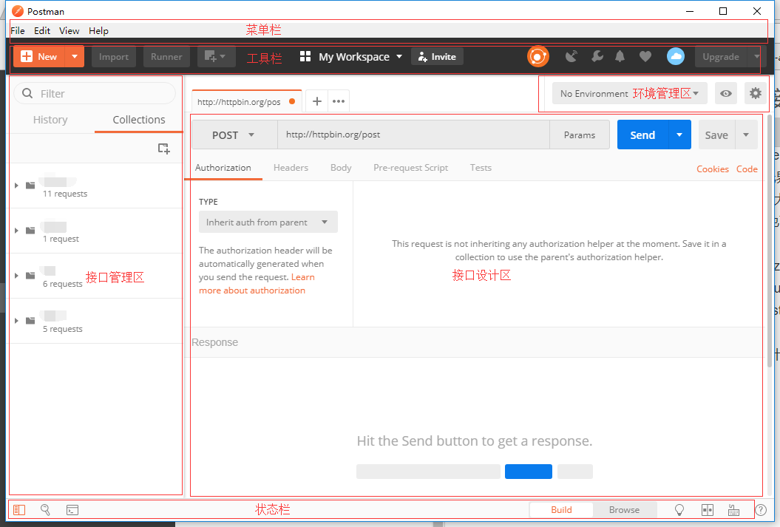
Task: Select the http://httpbin.org/pos request tab
Action: coord(246,101)
